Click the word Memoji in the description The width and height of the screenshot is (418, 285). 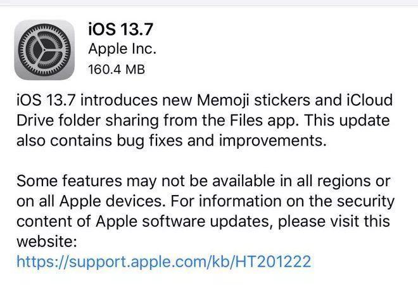223,101
